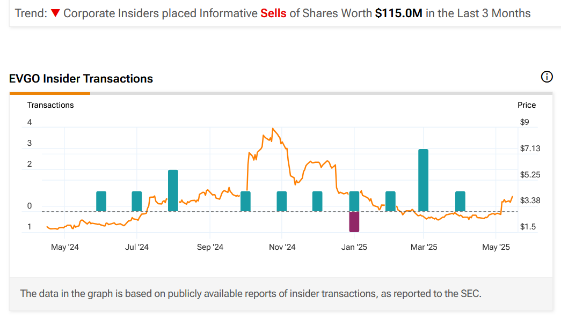561x335 pixels.
Task: Click the teal bar above the purple Jan '25 bar
Action: (x=354, y=202)
